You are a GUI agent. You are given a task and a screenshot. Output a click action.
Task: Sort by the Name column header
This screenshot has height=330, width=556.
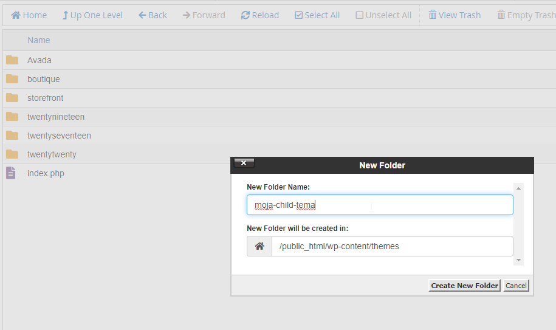click(x=39, y=40)
